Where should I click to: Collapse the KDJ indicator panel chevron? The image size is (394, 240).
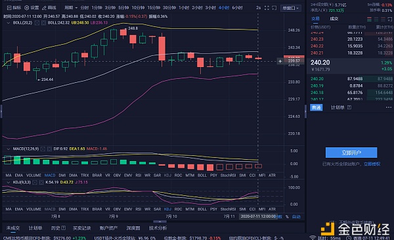(9, 182)
